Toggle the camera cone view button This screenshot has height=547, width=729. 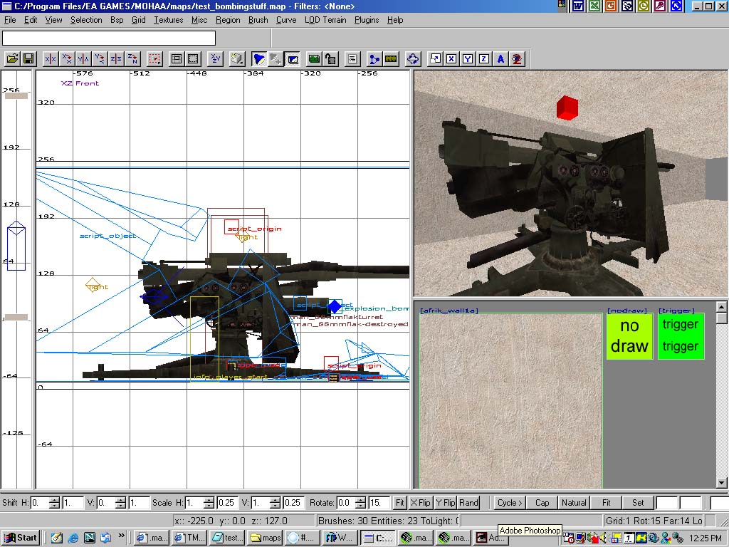(x=259, y=59)
